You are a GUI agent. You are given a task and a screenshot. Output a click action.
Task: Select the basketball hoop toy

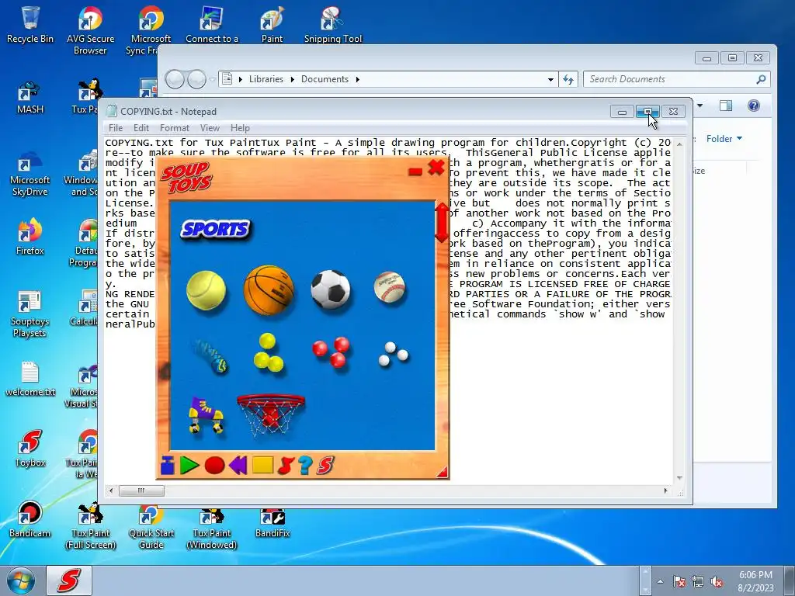coord(271,414)
